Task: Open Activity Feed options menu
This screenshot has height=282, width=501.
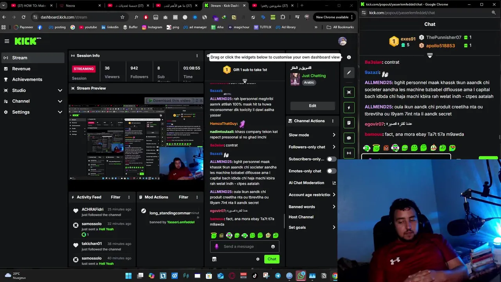Action: point(129,197)
